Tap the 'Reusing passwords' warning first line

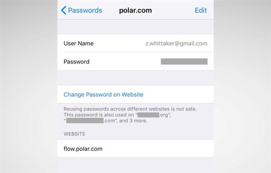[x=130, y=109]
